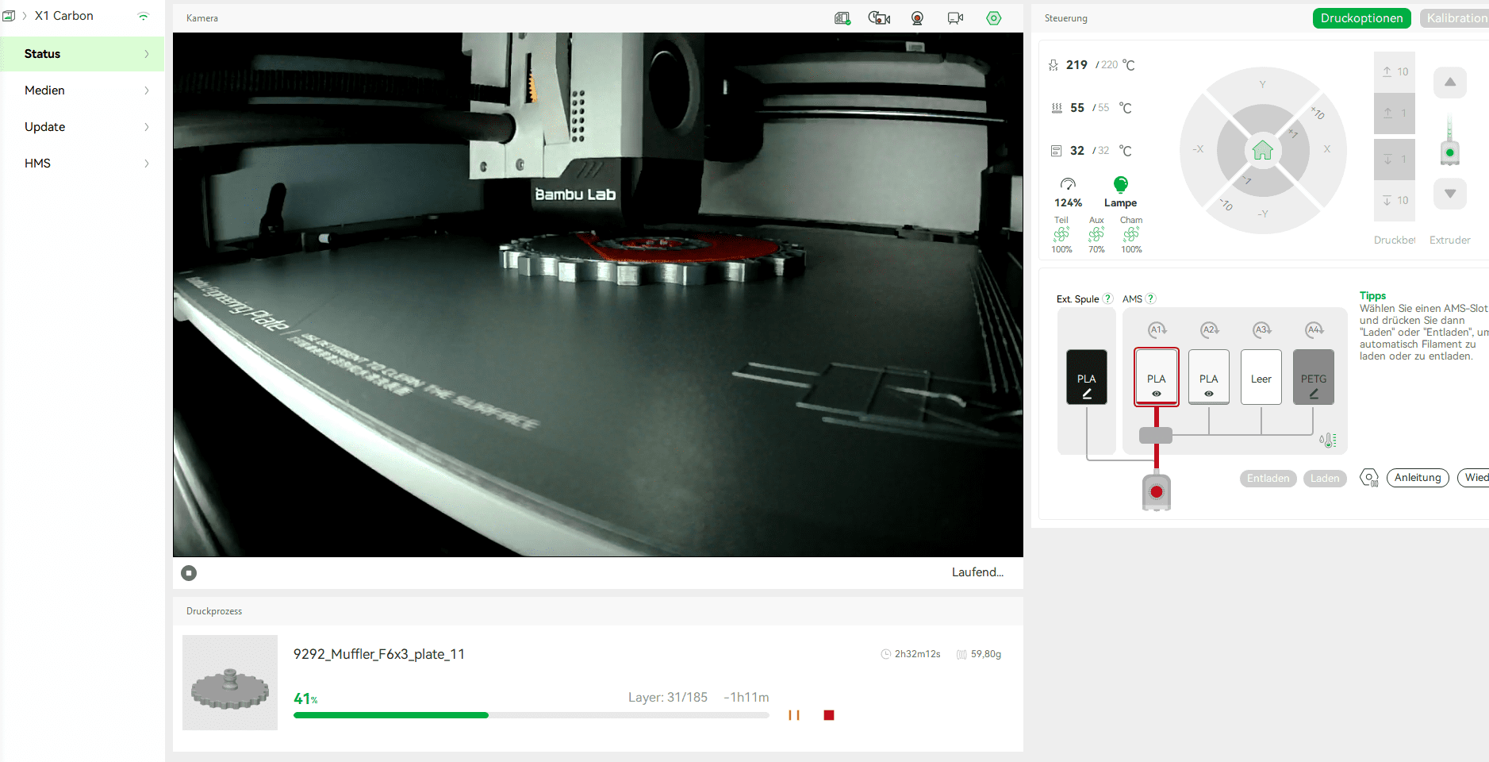Screen dimensions: 1489x762
Task: Open the print speed 124% gauge
Action: [1068, 193]
